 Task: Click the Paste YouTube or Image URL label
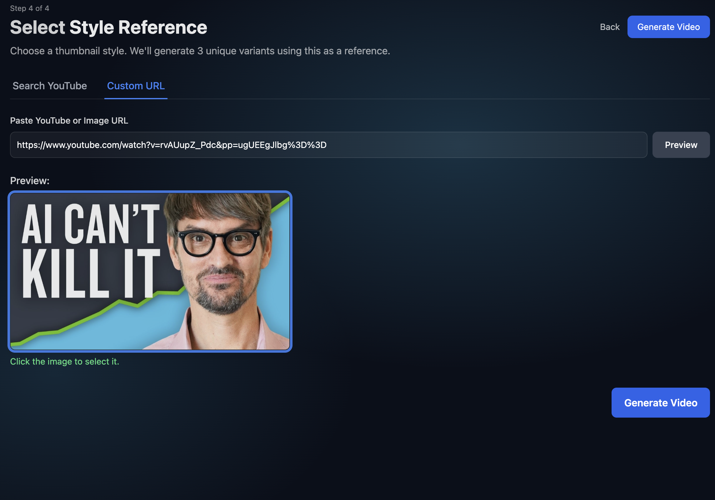coord(69,120)
